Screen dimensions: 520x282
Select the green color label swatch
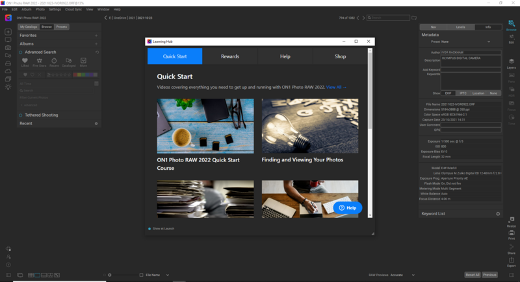83,75
